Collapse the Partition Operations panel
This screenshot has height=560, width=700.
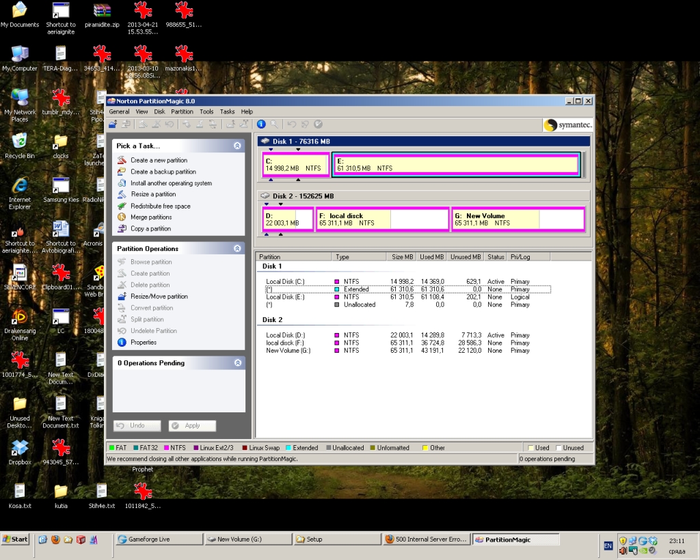(x=237, y=249)
